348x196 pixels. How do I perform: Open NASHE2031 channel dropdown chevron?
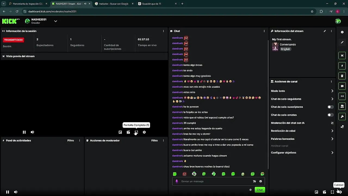(55, 21)
